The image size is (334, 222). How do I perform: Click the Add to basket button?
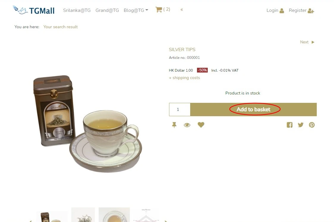[253, 109]
